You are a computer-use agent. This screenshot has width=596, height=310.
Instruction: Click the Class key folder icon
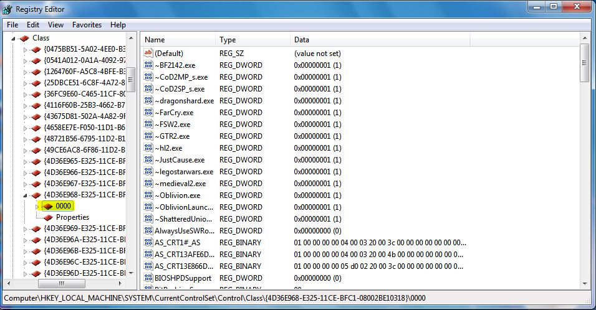click(24, 38)
